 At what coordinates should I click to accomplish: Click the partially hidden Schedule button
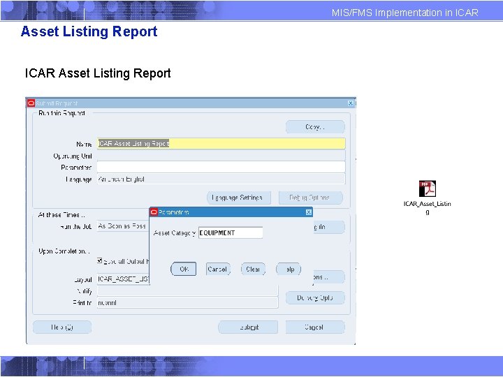(329, 227)
